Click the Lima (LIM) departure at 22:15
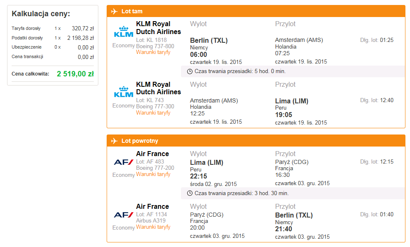 tap(207, 162)
